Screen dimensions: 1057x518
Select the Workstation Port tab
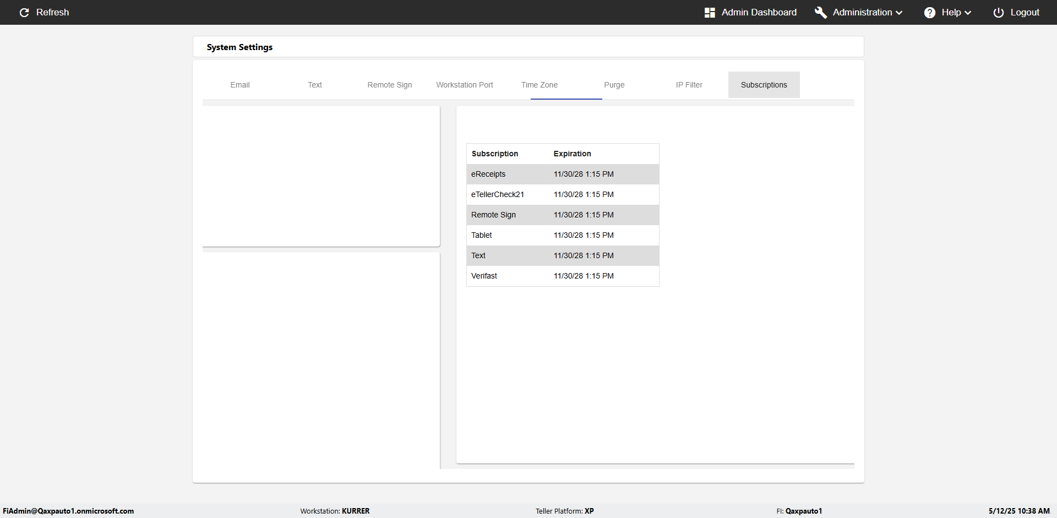465,85
